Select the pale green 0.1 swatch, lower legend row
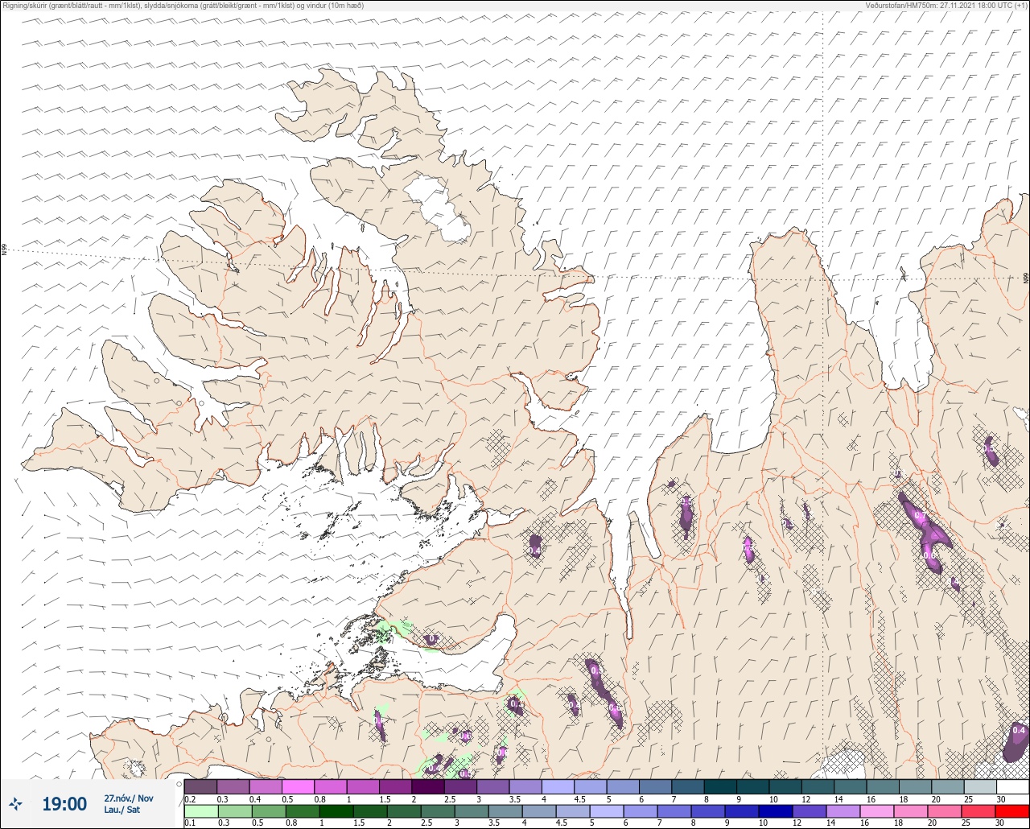Screen dimensions: 1030x829 click(x=200, y=810)
